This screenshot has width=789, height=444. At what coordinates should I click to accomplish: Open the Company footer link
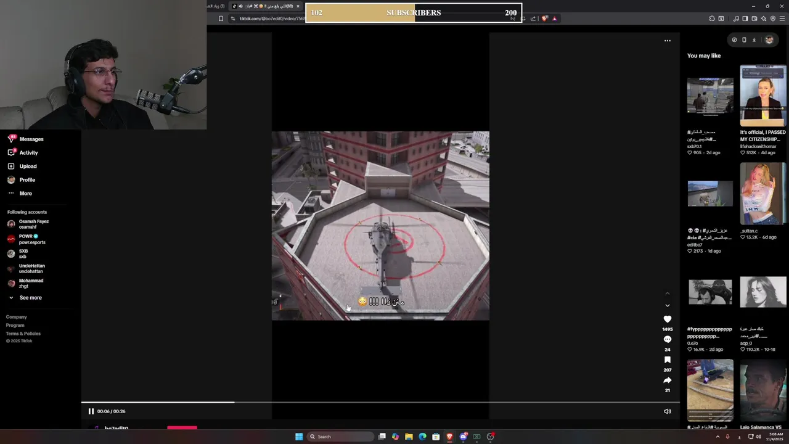[17, 317]
